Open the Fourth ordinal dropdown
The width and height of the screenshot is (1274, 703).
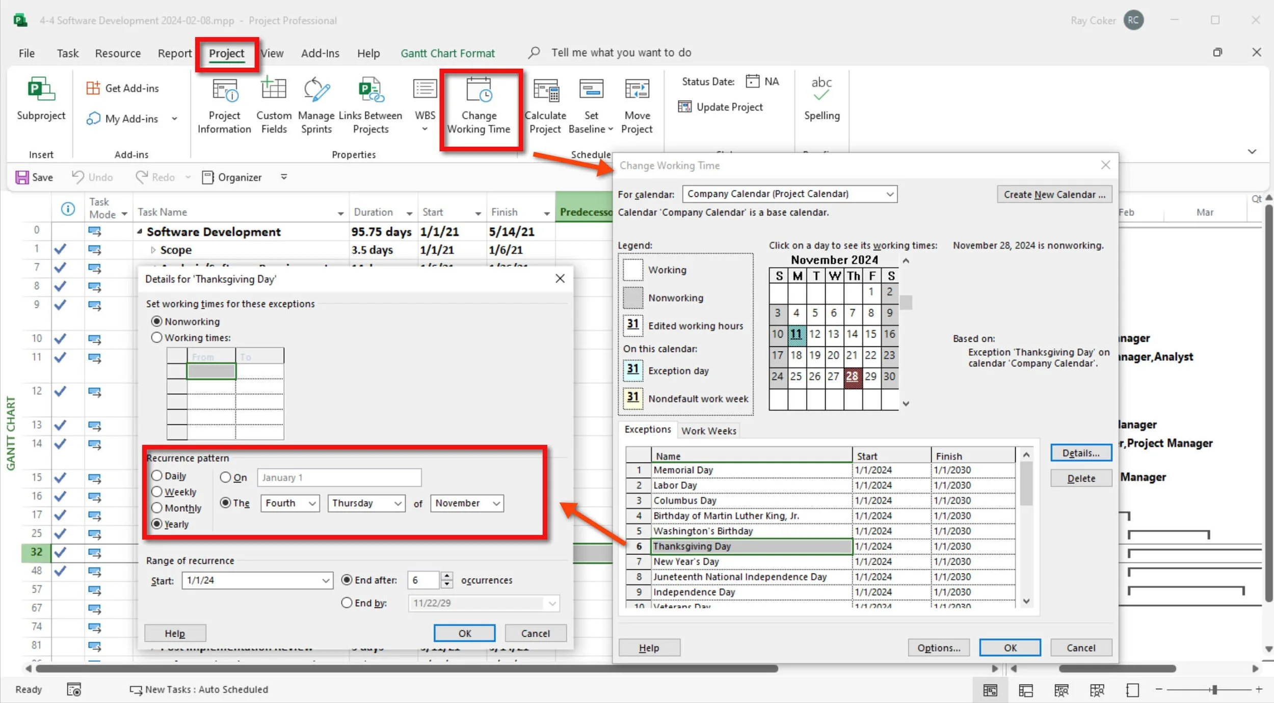point(290,503)
